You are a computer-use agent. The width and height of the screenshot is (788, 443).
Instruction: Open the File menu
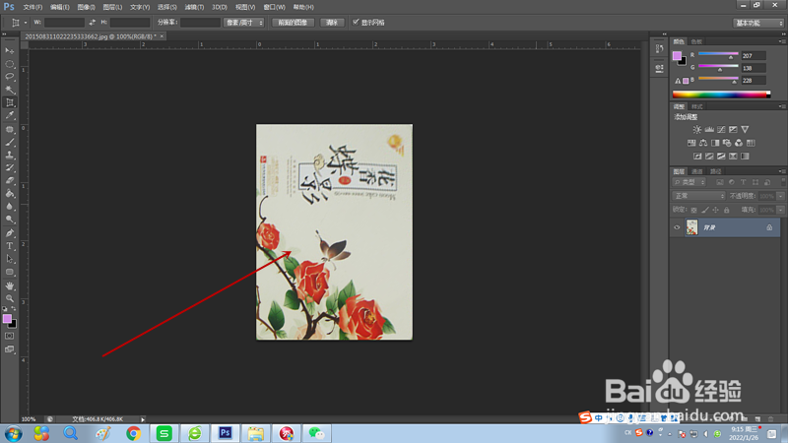(33, 7)
